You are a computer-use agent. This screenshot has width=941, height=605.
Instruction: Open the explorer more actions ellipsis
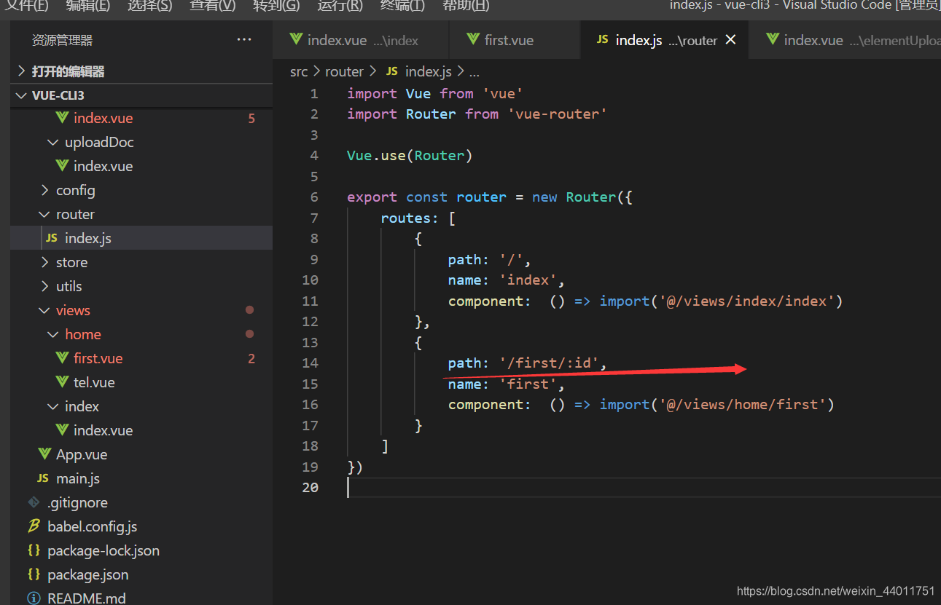(244, 39)
